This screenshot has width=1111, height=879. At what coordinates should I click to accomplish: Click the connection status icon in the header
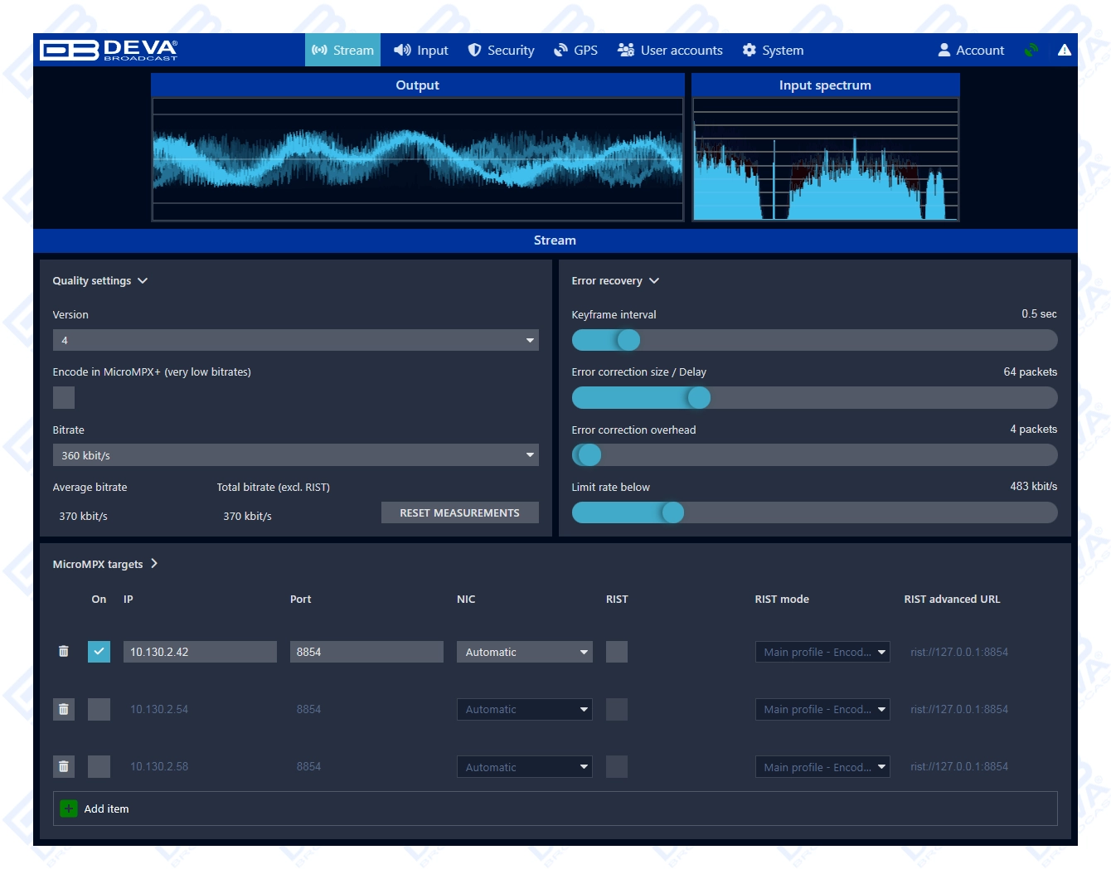(x=1031, y=50)
